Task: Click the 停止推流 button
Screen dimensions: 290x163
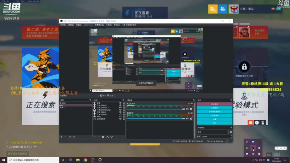Action: [x=215, y=104]
